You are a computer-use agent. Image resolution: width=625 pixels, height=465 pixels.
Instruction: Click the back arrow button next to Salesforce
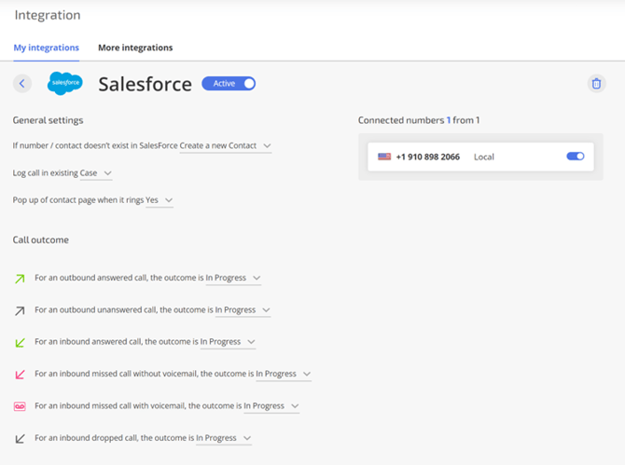click(x=22, y=84)
